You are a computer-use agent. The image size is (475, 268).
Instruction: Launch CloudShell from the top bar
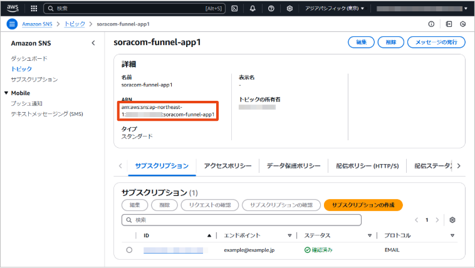[x=234, y=9]
